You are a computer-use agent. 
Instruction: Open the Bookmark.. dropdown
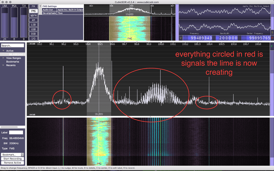12,155
